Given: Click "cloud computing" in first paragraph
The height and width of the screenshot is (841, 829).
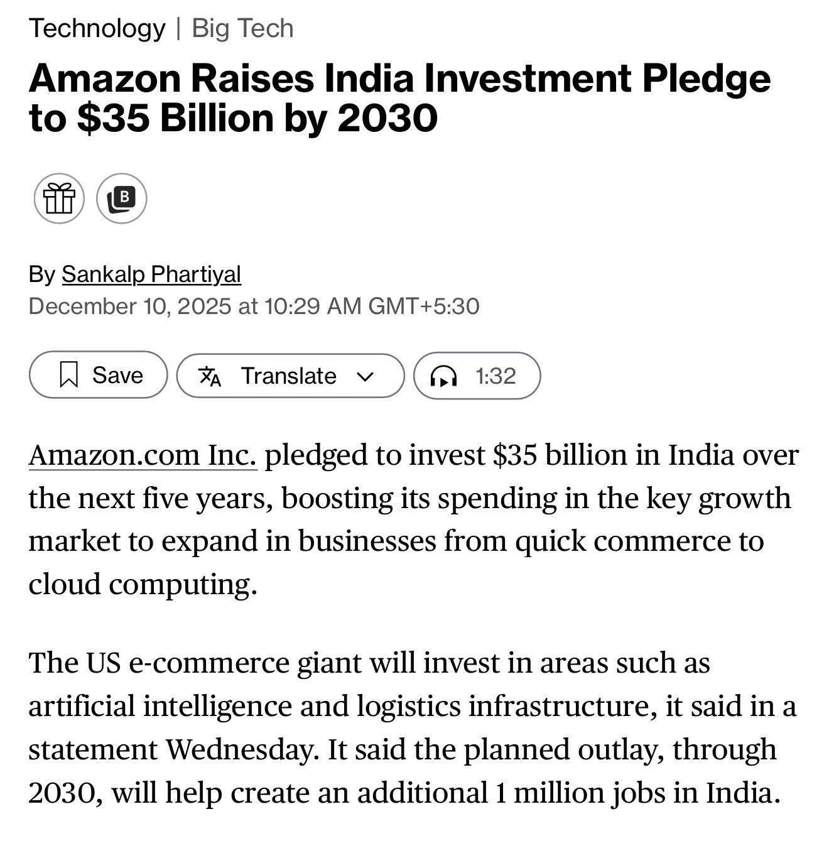Looking at the screenshot, I should tap(143, 584).
